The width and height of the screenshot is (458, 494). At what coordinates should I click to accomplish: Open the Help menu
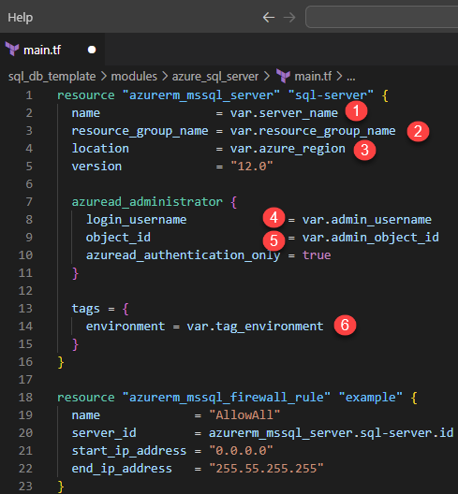(x=21, y=18)
